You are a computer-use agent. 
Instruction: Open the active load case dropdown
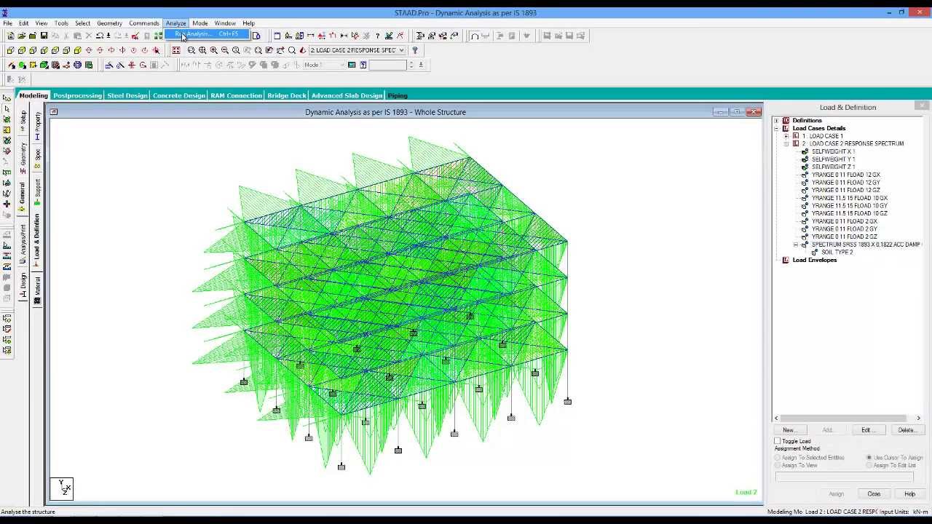point(401,50)
